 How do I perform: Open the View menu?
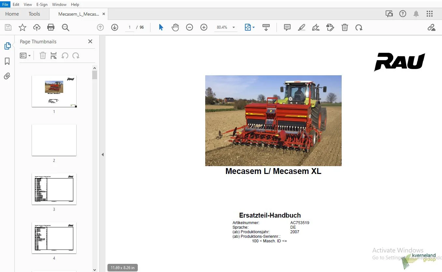point(28,5)
